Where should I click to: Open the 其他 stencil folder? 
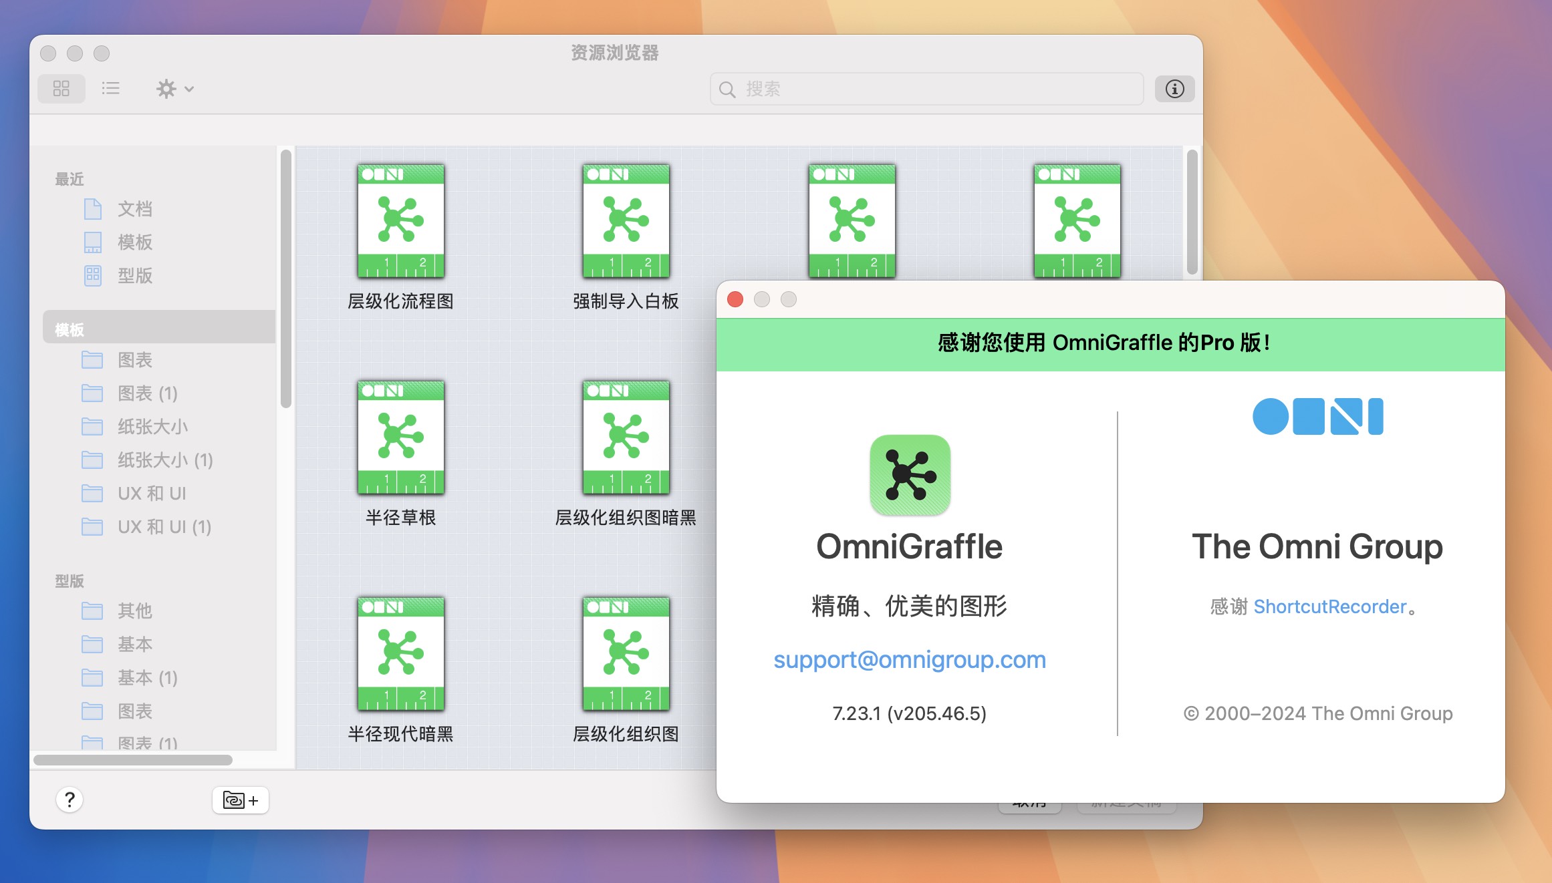[x=116, y=611]
